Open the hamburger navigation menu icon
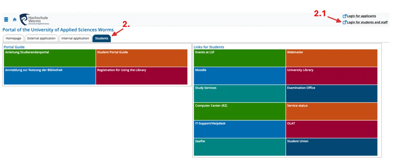Screen dimensions: 394x162 point(6,19)
